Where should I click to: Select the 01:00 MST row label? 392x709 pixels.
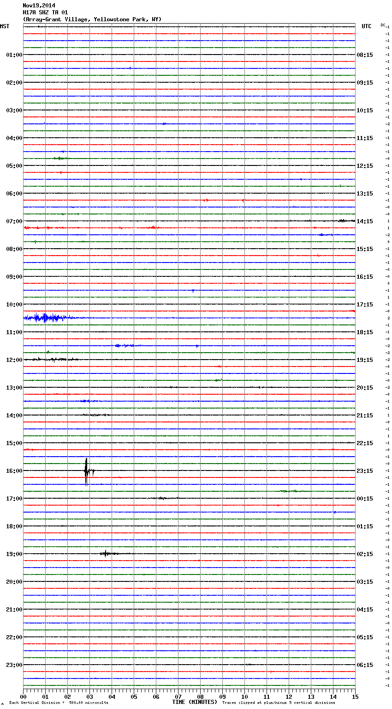(14, 55)
